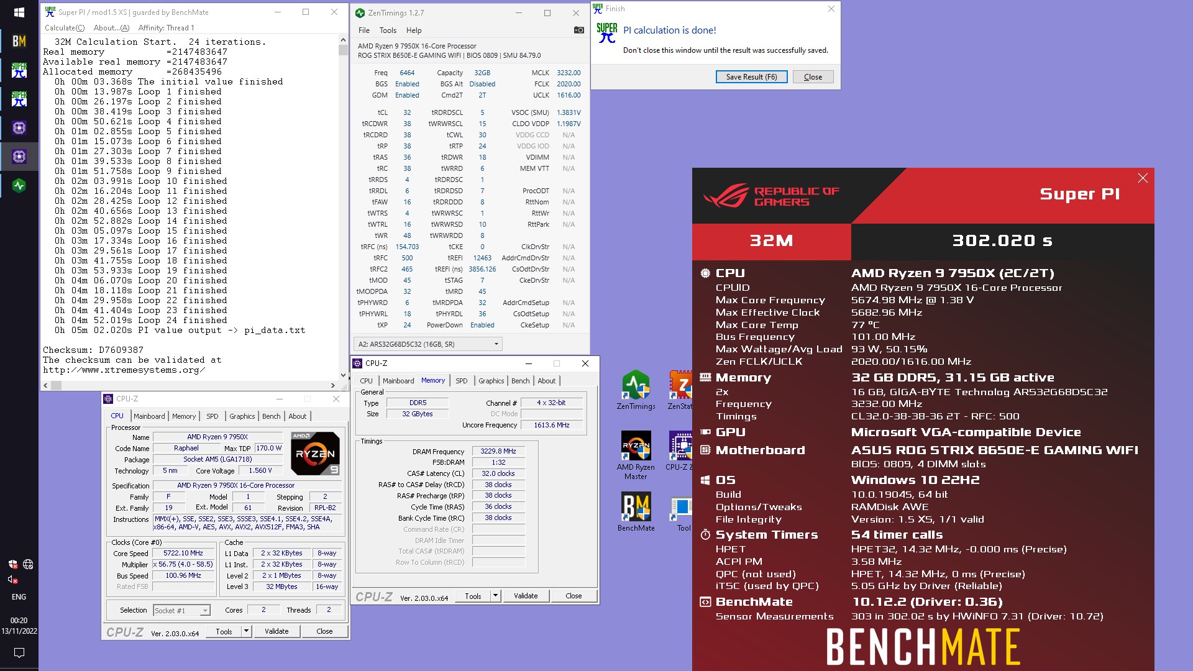Click Save Result (F6) button
1193x671 pixels.
(751, 77)
